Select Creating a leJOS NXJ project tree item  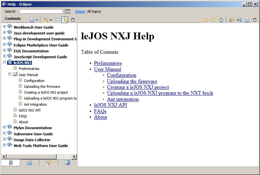[46, 92]
